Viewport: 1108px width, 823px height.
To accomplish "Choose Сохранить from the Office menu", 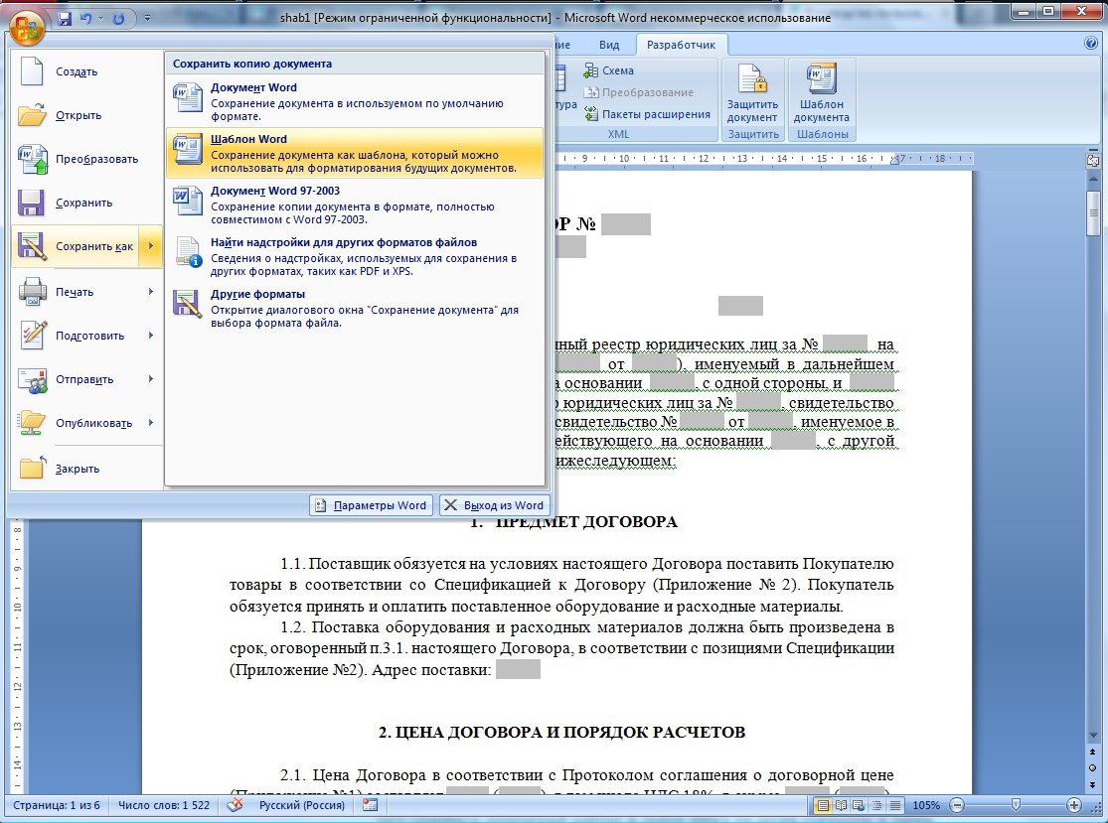I will click(86, 203).
